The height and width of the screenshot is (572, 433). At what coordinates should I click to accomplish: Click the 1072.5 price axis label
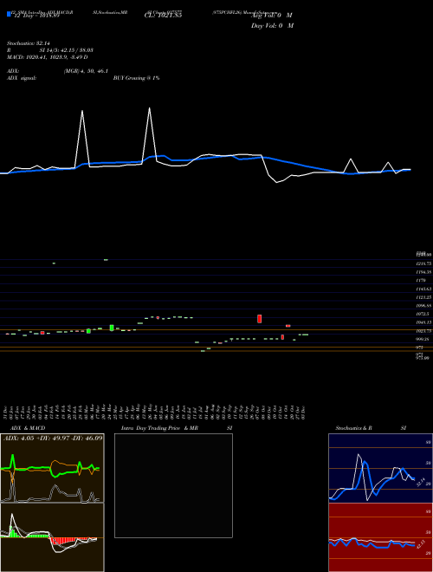(x=423, y=314)
